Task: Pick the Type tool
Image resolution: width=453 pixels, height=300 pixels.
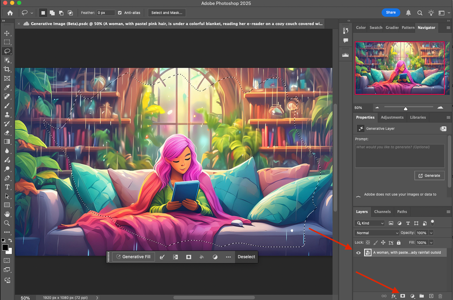Action: pos(7,187)
